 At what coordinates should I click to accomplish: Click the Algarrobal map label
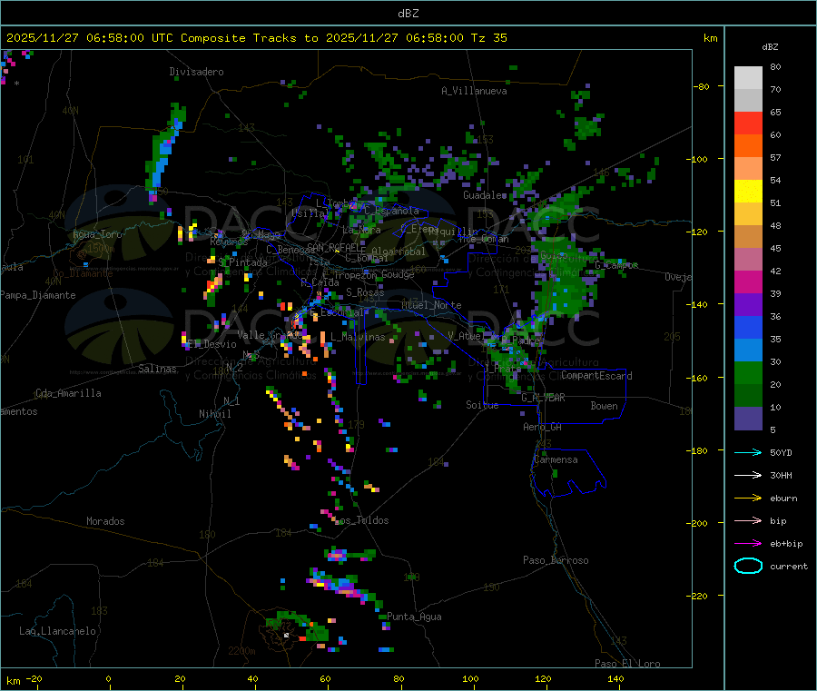click(399, 252)
